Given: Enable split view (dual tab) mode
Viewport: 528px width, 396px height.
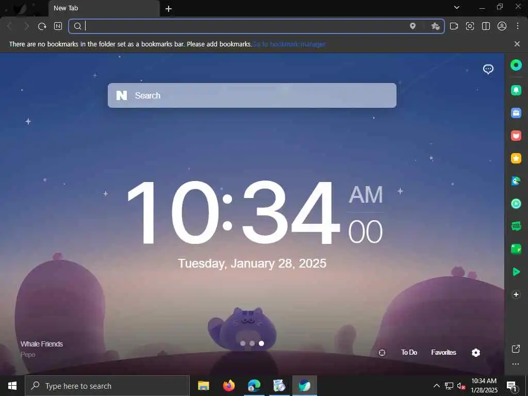Looking at the screenshot, I should (486, 26).
